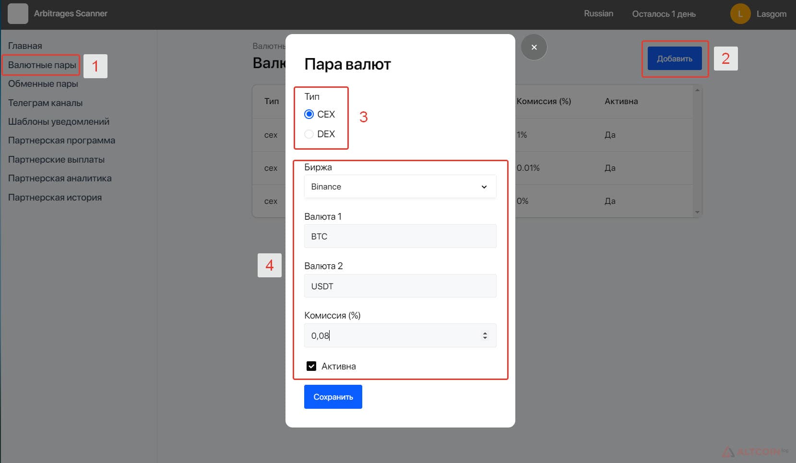Click the Комиссия stepper arrows
Viewport: 796px width, 463px height.
point(485,335)
